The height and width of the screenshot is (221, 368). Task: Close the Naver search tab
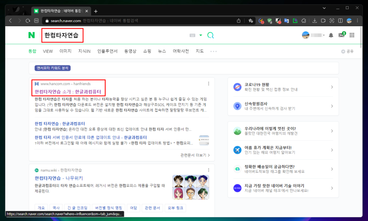click(86, 11)
